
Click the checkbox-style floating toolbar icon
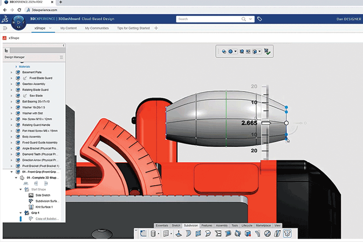click(248, 52)
